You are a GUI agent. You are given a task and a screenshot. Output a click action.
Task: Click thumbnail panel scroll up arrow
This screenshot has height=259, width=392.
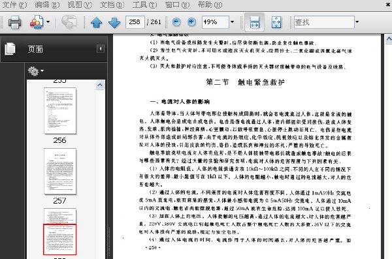pos(100,85)
